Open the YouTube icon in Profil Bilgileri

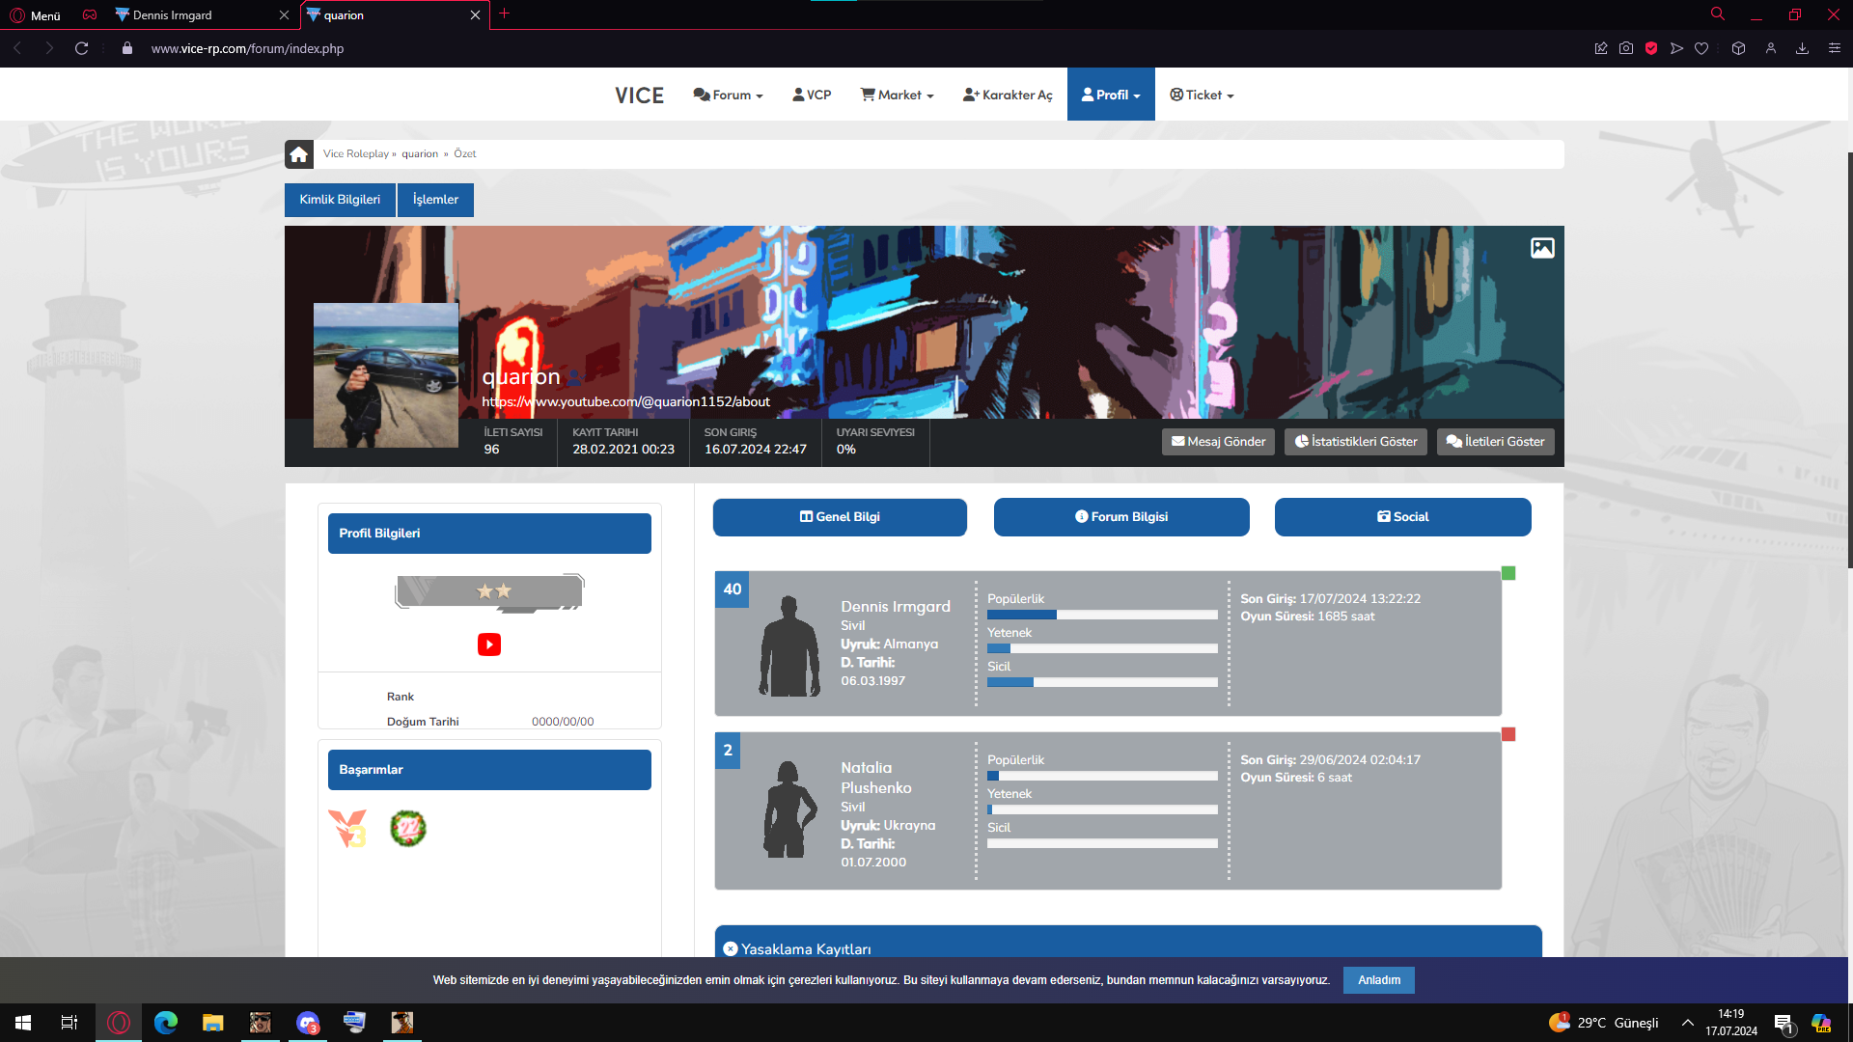point(489,644)
